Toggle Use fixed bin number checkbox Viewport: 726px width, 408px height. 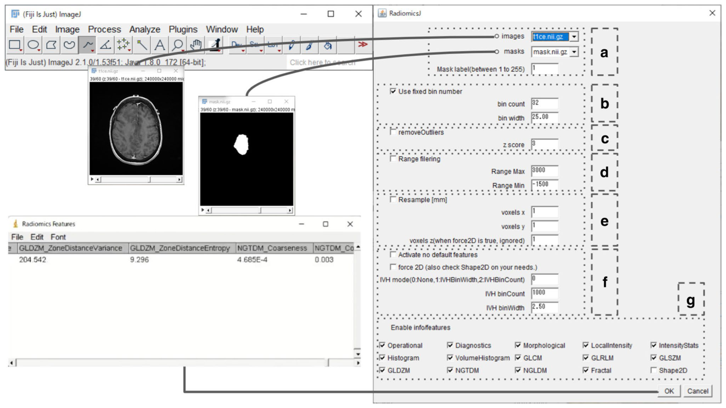pos(393,91)
